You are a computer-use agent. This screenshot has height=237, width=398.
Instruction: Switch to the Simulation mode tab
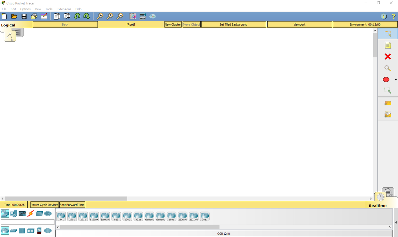388,192
